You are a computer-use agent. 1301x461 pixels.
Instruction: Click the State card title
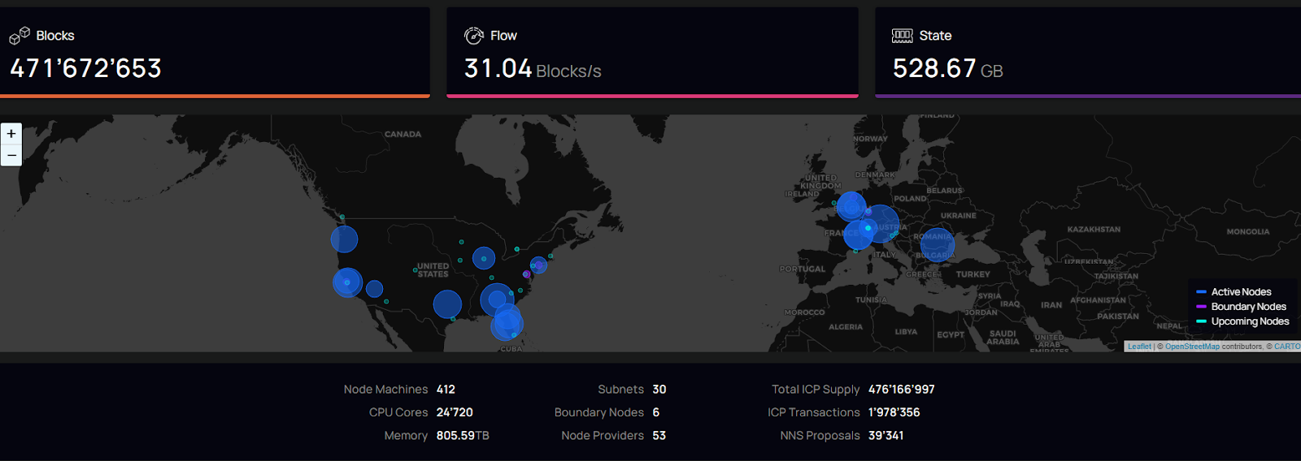pos(935,36)
